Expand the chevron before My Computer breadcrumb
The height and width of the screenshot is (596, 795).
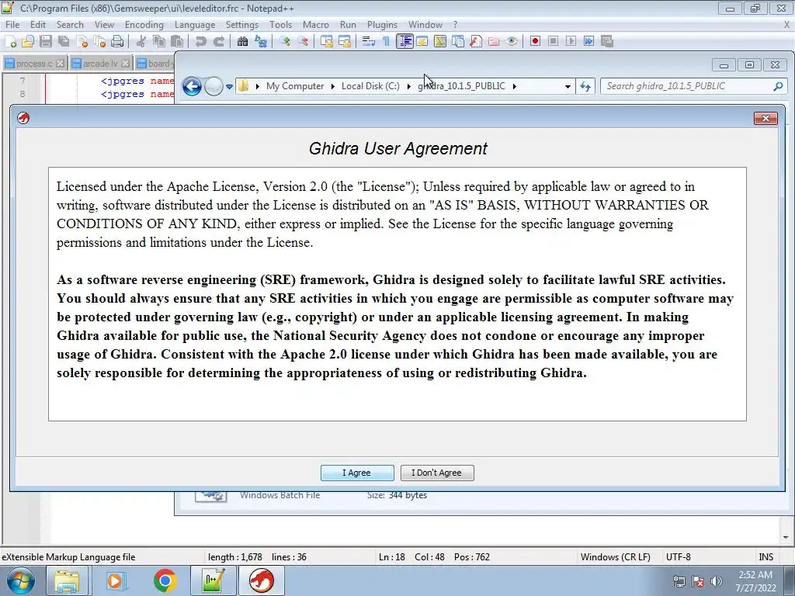click(258, 87)
